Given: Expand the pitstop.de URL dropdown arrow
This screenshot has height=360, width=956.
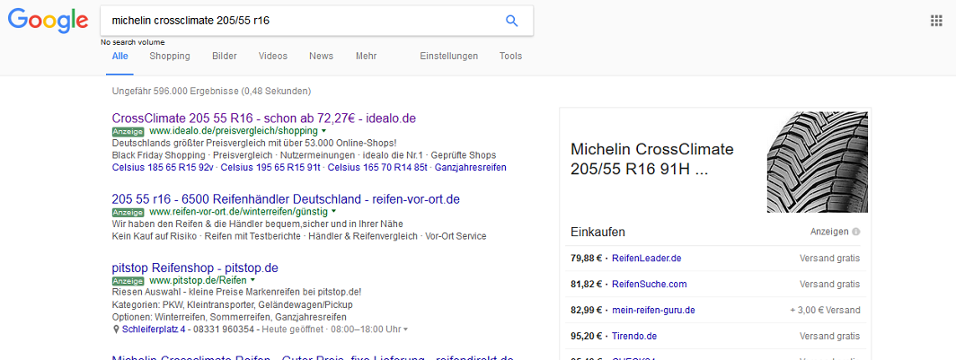Looking at the screenshot, I should coord(252,281).
